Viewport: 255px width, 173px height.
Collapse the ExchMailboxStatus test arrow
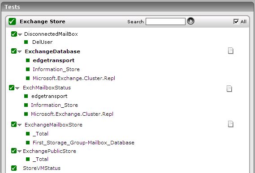click(x=17, y=88)
